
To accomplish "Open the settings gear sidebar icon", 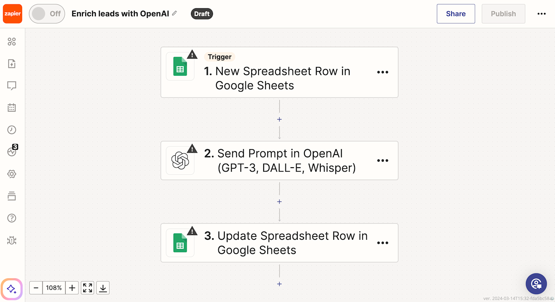I will pos(12,174).
